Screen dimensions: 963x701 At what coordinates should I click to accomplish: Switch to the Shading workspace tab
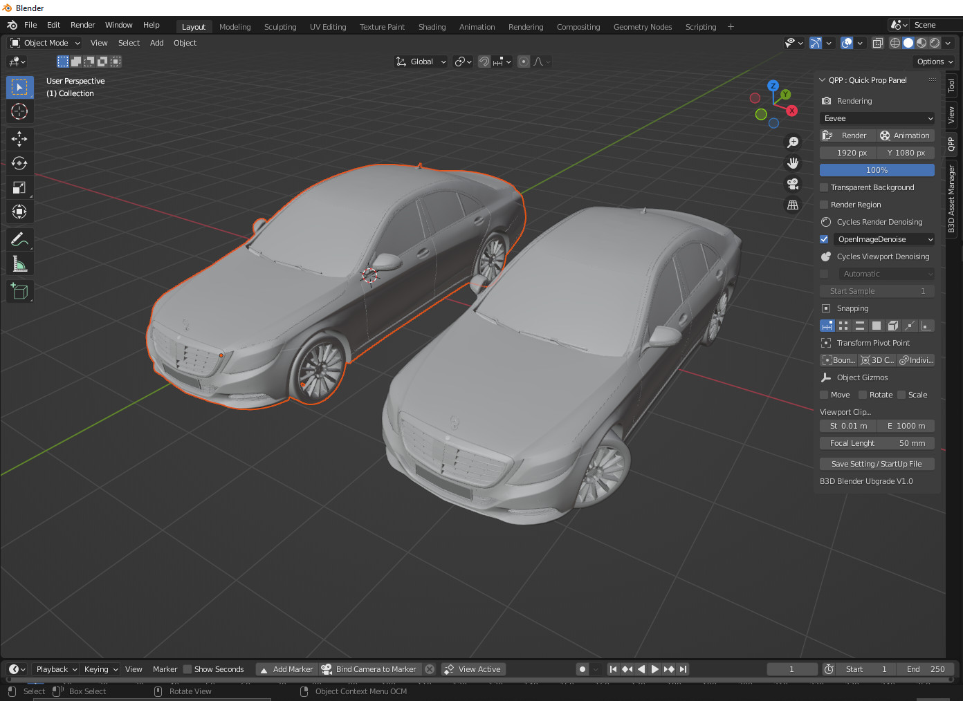432,27
